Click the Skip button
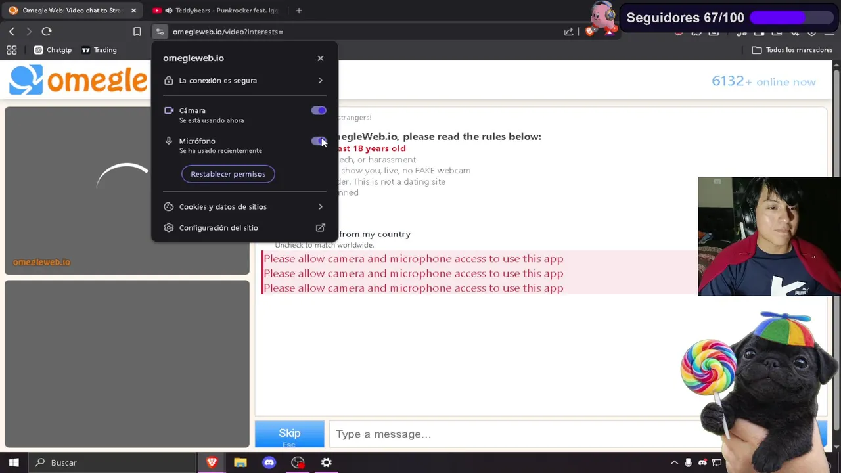 290,434
